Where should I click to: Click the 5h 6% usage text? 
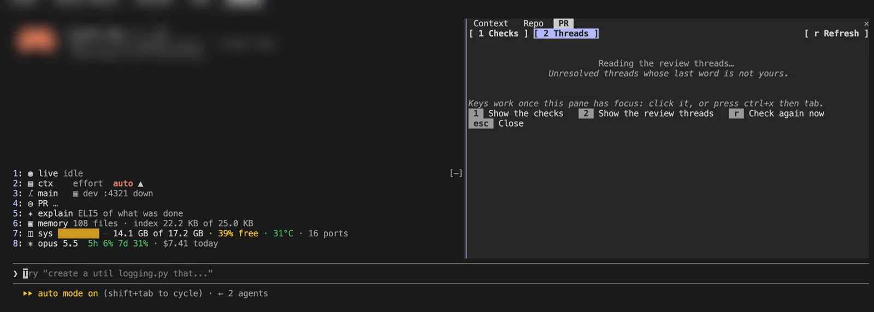click(101, 244)
